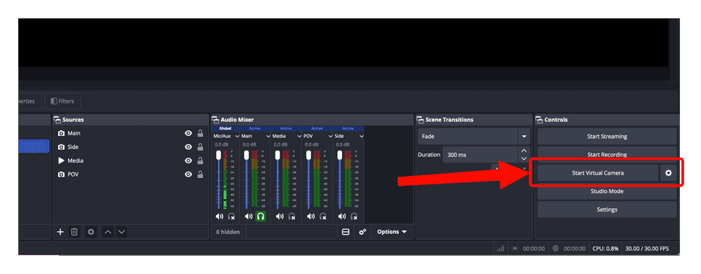Open source properties gear in Sources panel
The image size is (701, 274).
pyautogui.click(x=91, y=232)
